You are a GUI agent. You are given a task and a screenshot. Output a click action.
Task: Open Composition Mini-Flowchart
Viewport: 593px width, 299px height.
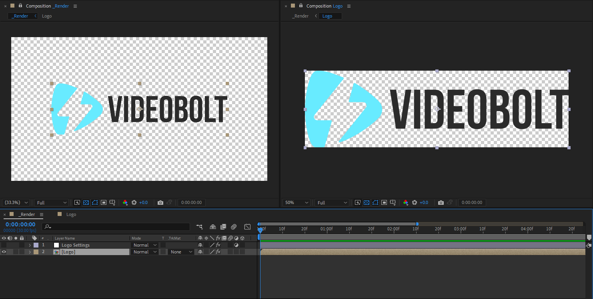(199, 227)
